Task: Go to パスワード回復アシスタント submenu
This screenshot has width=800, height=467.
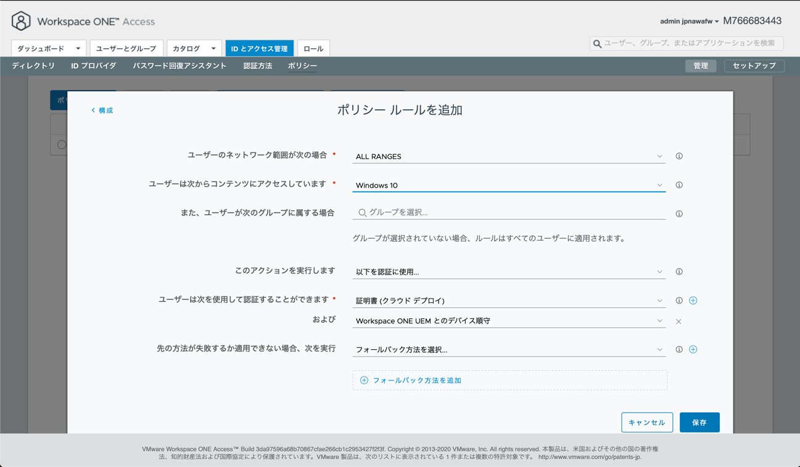Action: coord(179,66)
